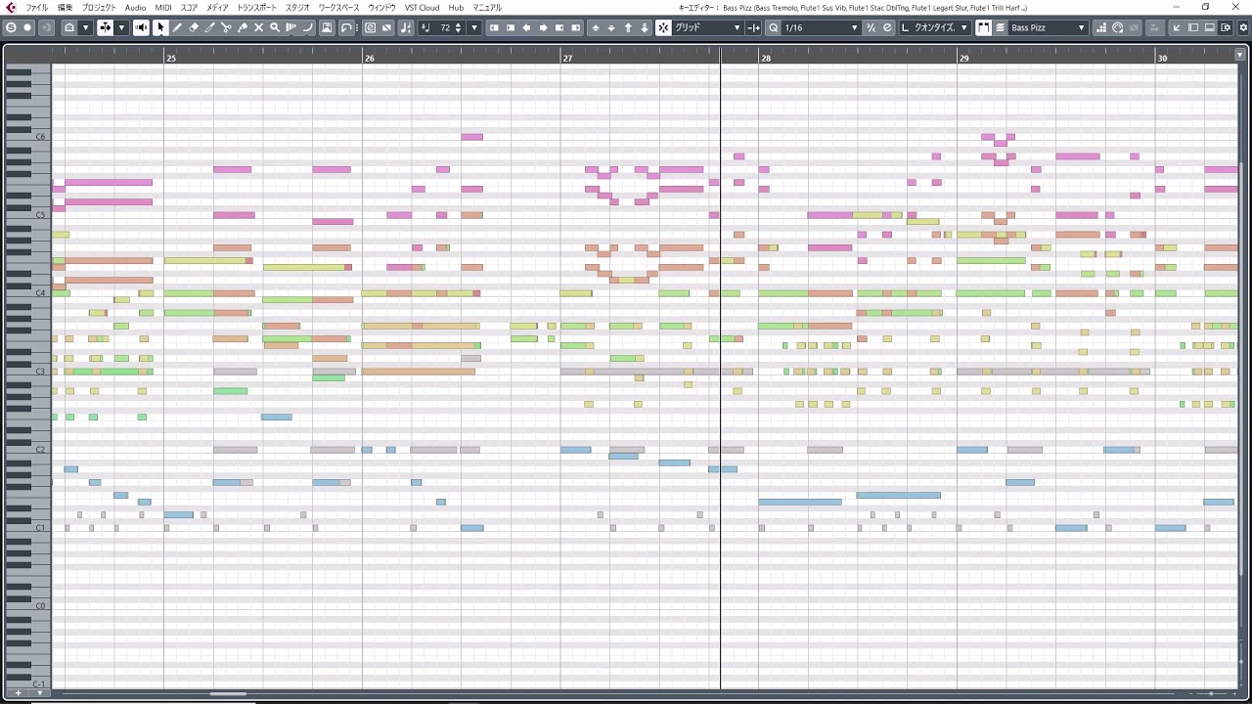1252x704 pixels.
Task: Click bar 28 on the ruler
Action: click(x=766, y=59)
